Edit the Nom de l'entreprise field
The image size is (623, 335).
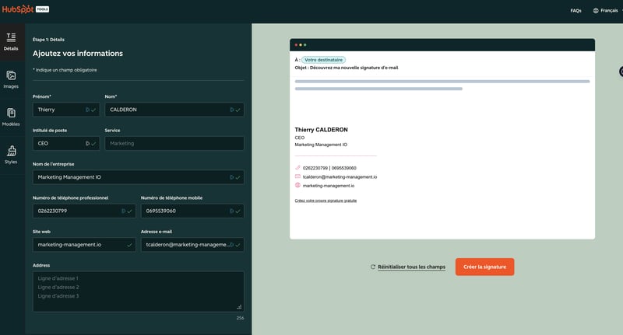[x=139, y=177]
